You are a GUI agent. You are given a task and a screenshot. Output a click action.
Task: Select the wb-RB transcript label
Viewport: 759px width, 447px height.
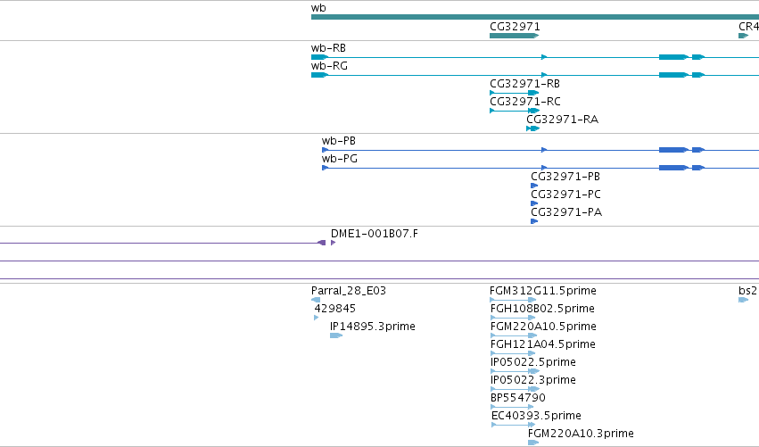(x=328, y=48)
